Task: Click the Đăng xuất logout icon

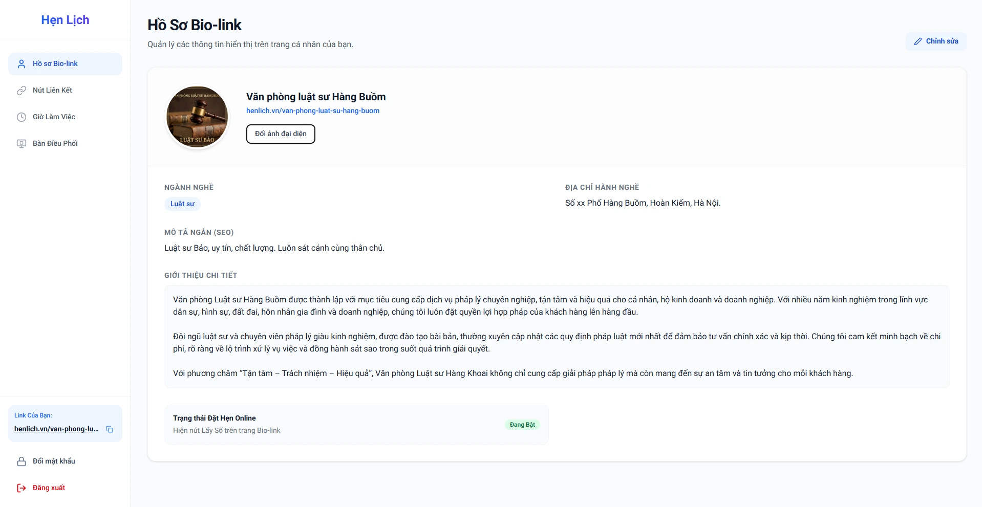Action: (x=22, y=488)
